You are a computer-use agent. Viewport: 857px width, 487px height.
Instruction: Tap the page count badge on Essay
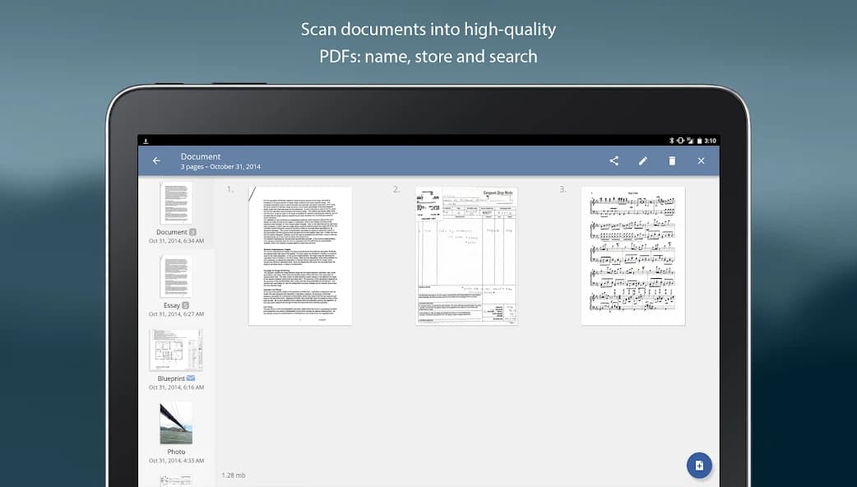[186, 305]
